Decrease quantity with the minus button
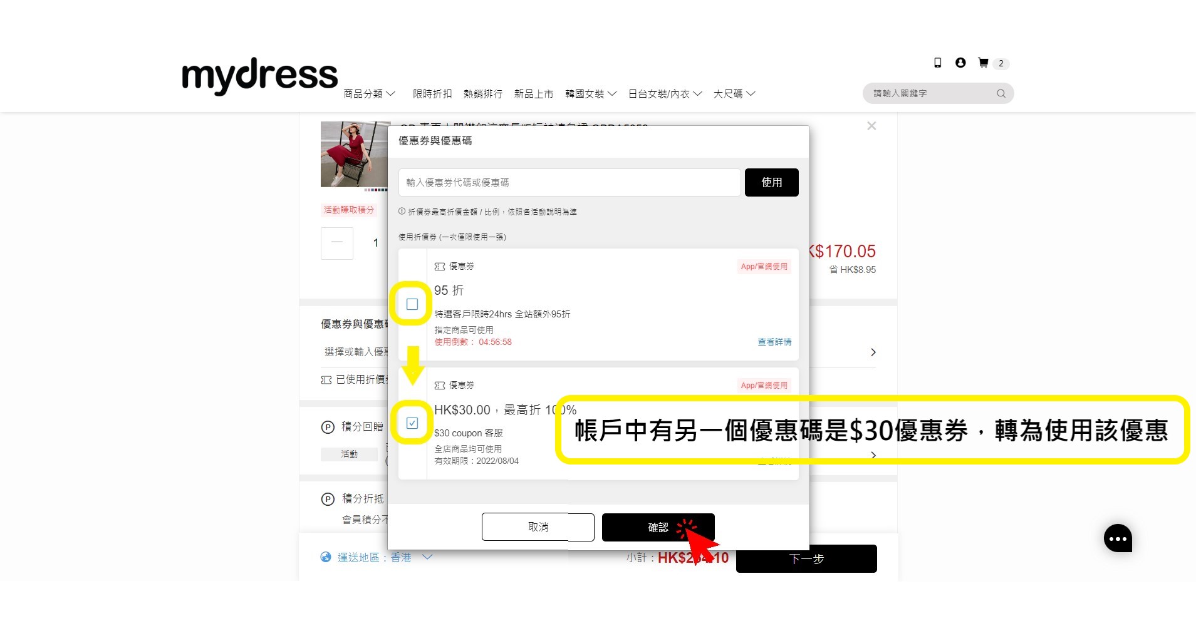 pyautogui.click(x=337, y=243)
